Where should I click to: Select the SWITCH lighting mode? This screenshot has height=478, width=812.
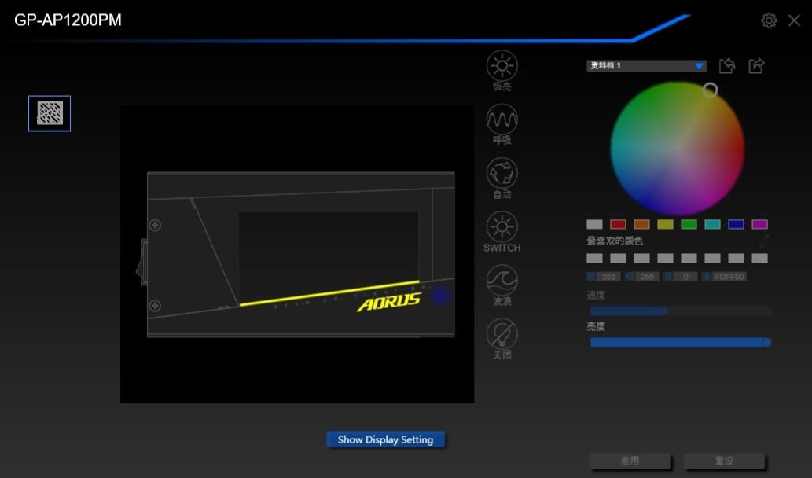(x=502, y=227)
